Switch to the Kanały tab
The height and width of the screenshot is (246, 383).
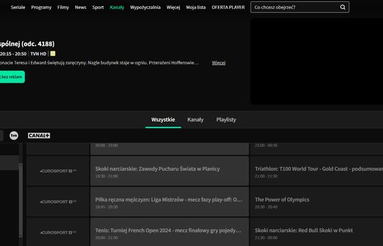(196, 120)
